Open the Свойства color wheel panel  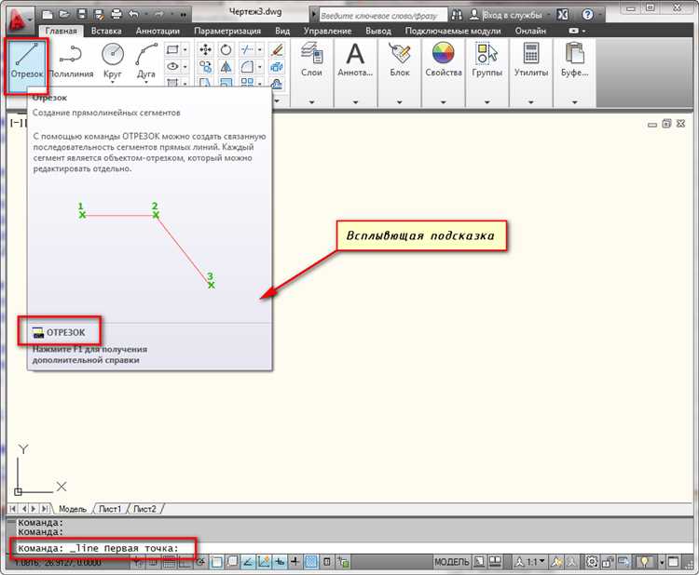click(443, 60)
